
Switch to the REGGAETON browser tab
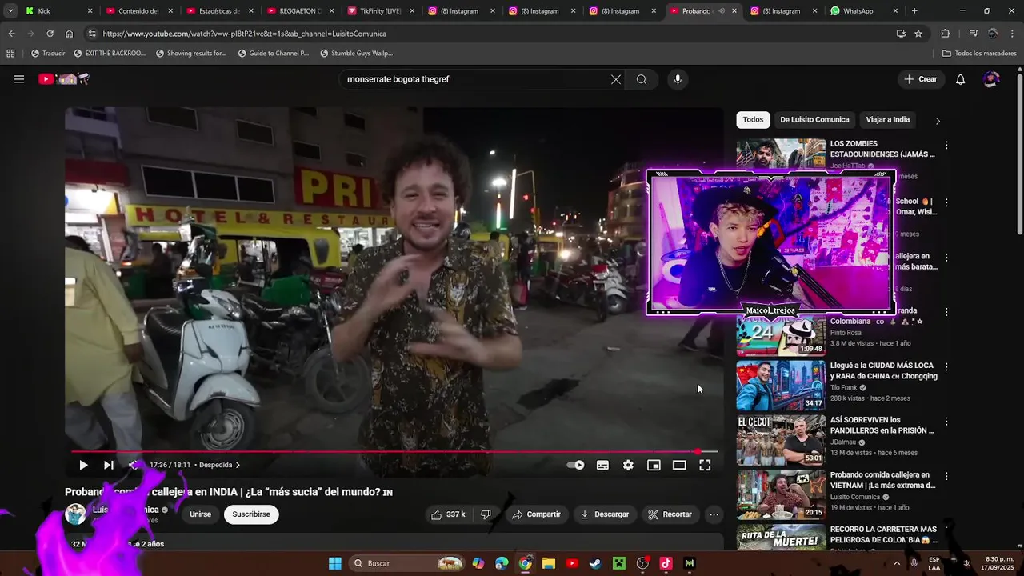[298, 11]
